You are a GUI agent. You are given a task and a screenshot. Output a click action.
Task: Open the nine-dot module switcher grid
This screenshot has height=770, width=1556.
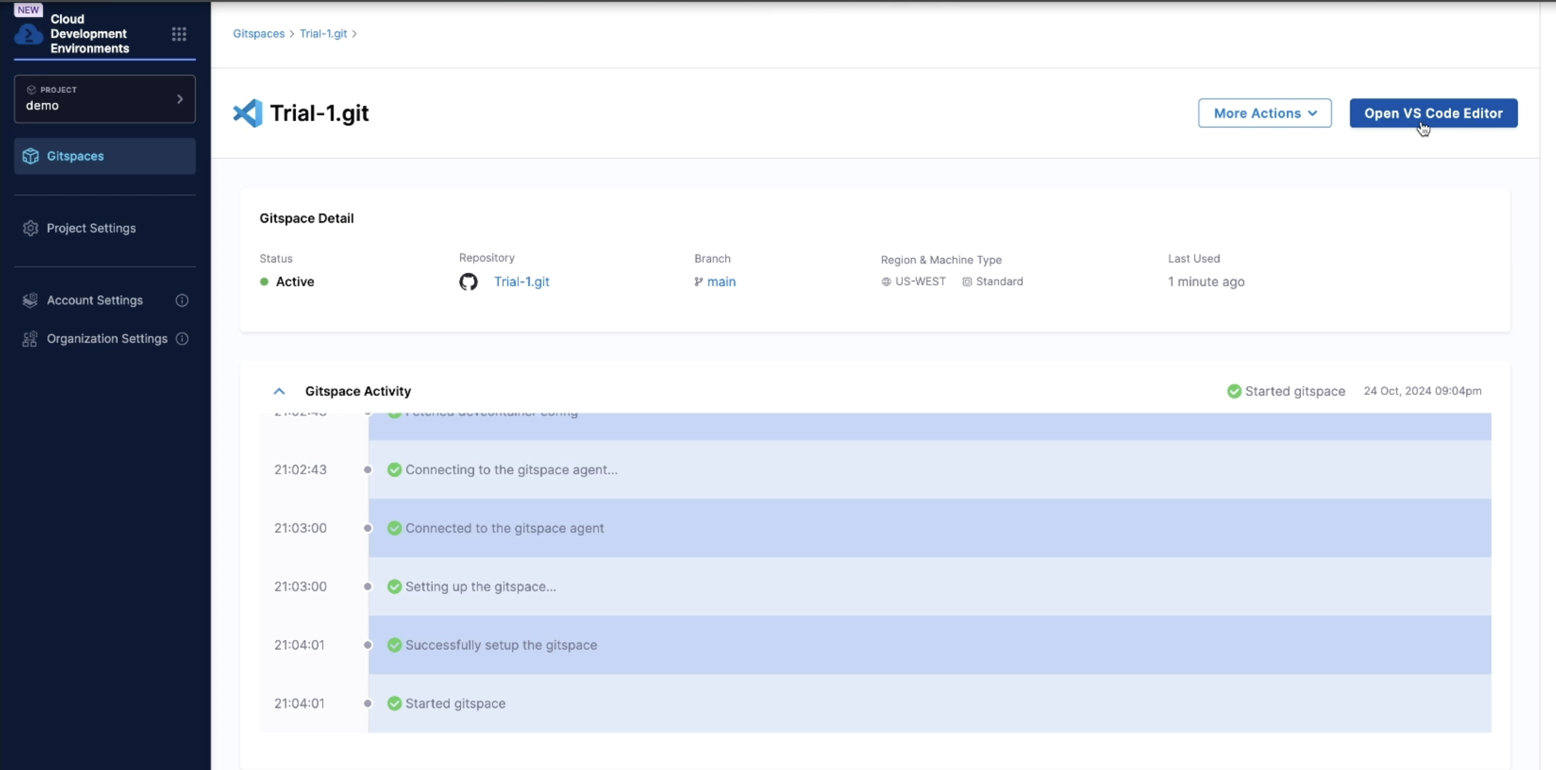click(x=179, y=34)
